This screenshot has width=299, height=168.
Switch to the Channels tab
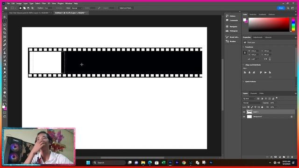coord(253,93)
